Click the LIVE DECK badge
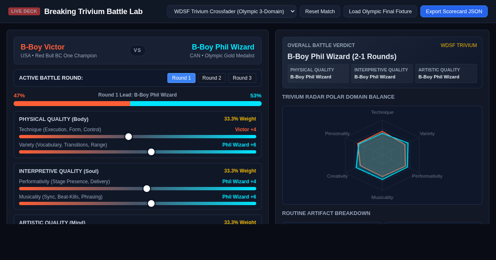This screenshot has width=496, height=260. click(24, 11)
